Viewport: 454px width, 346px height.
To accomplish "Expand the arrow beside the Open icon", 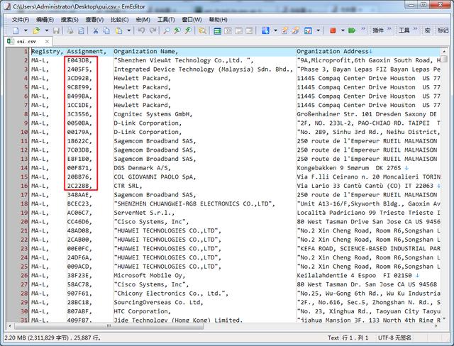I will click(46, 30).
